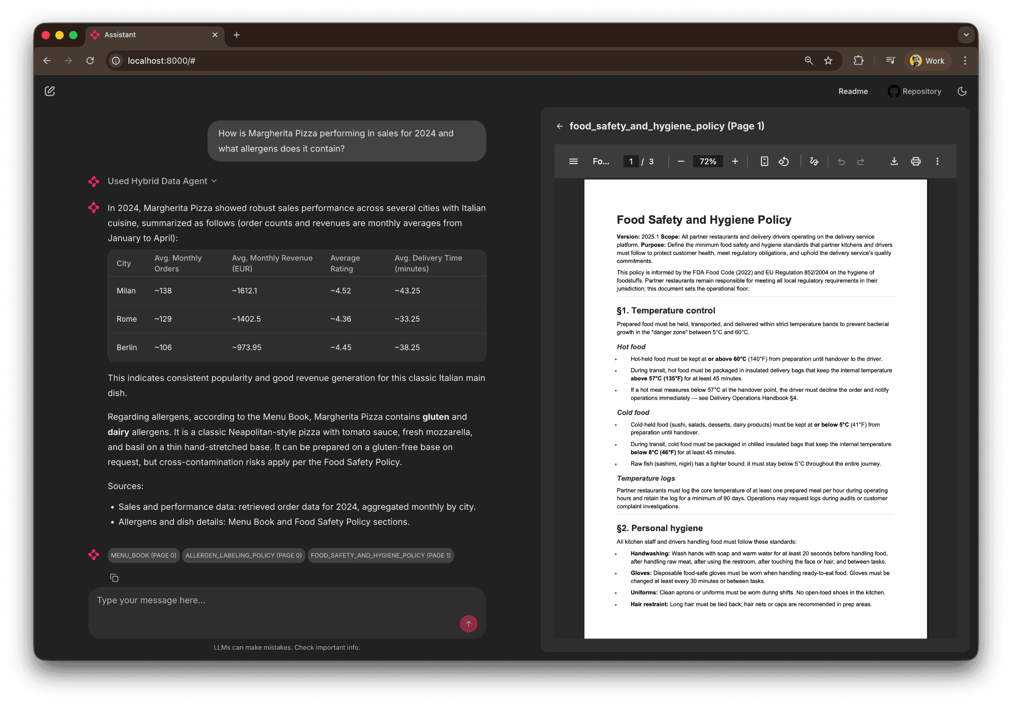Click the new chat compose icon
Image resolution: width=1012 pixels, height=705 pixels.
[x=49, y=91]
